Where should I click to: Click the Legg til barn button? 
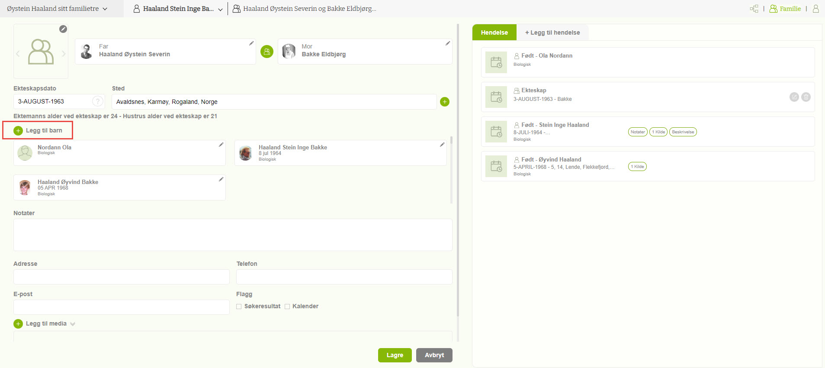pos(38,130)
